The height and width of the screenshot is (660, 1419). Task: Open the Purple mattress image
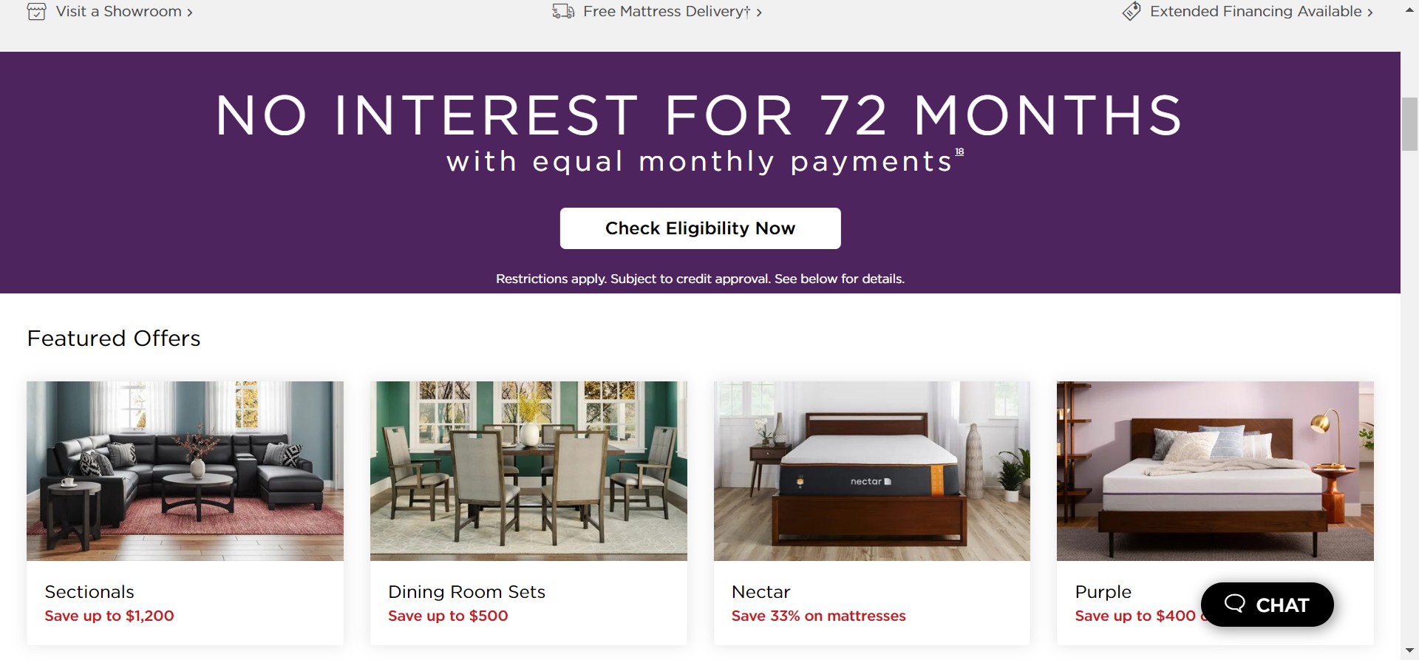point(1215,471)
